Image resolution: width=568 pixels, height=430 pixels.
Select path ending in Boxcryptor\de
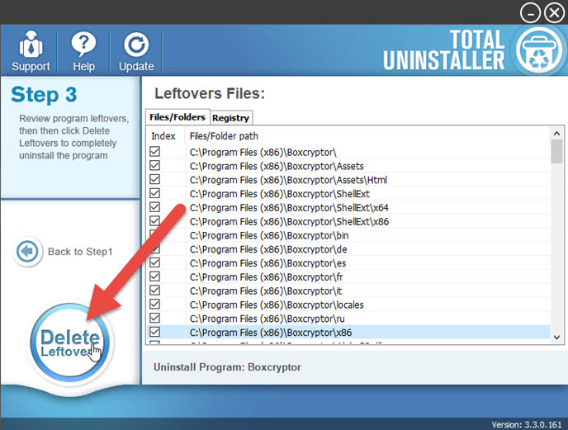tap(268, 249)
